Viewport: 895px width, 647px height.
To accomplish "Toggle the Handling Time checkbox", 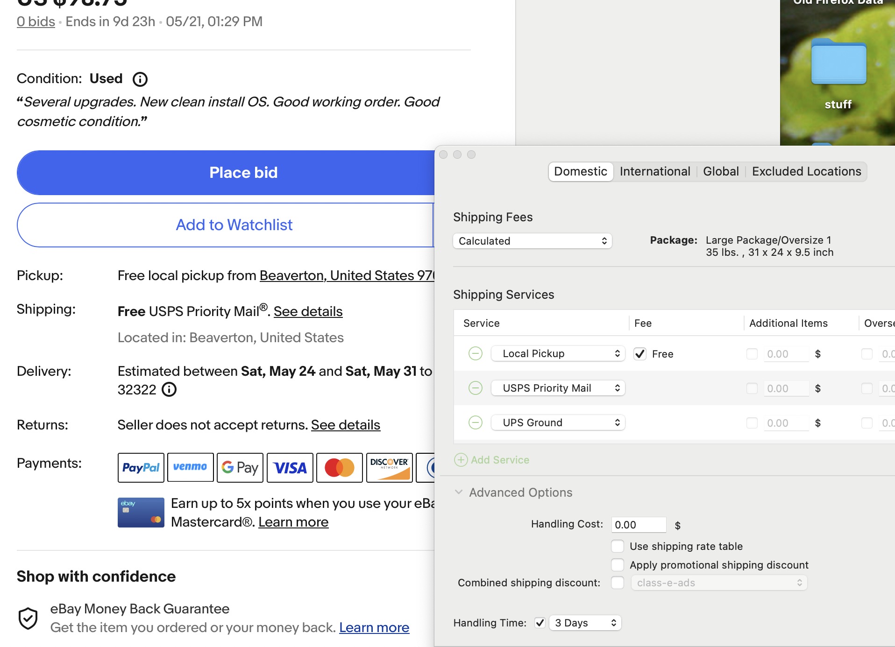I will coord(540,623).
